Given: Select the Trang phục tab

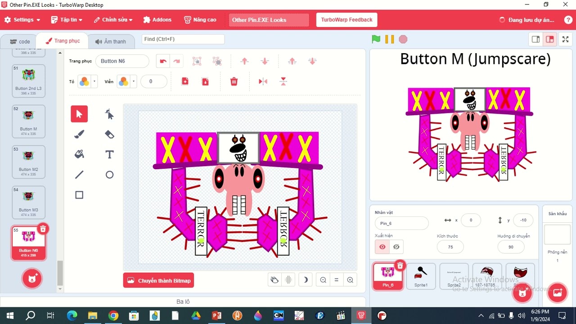Looking at the screenshot, I should tap(63, 41).
